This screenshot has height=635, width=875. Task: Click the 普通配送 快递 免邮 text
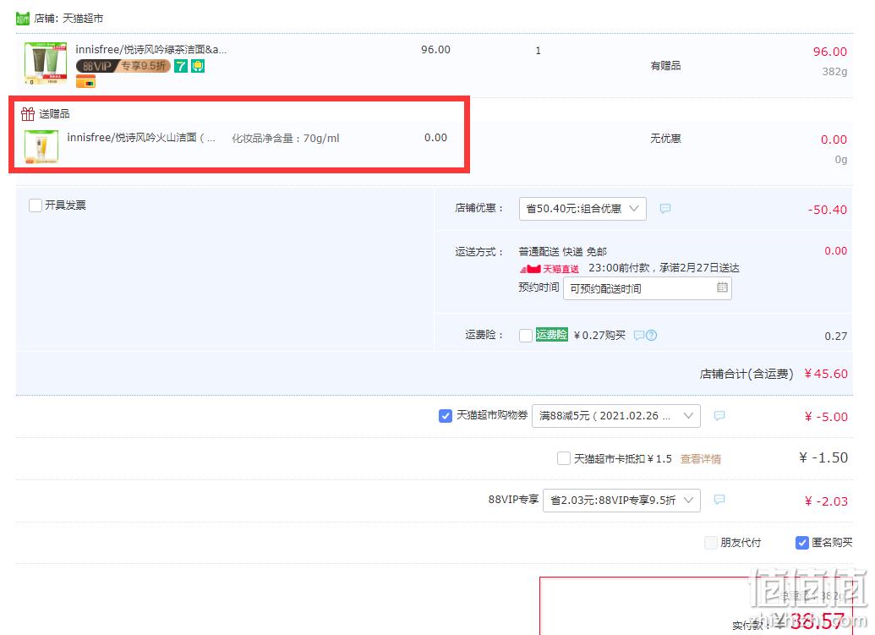(x=562, y=252)
